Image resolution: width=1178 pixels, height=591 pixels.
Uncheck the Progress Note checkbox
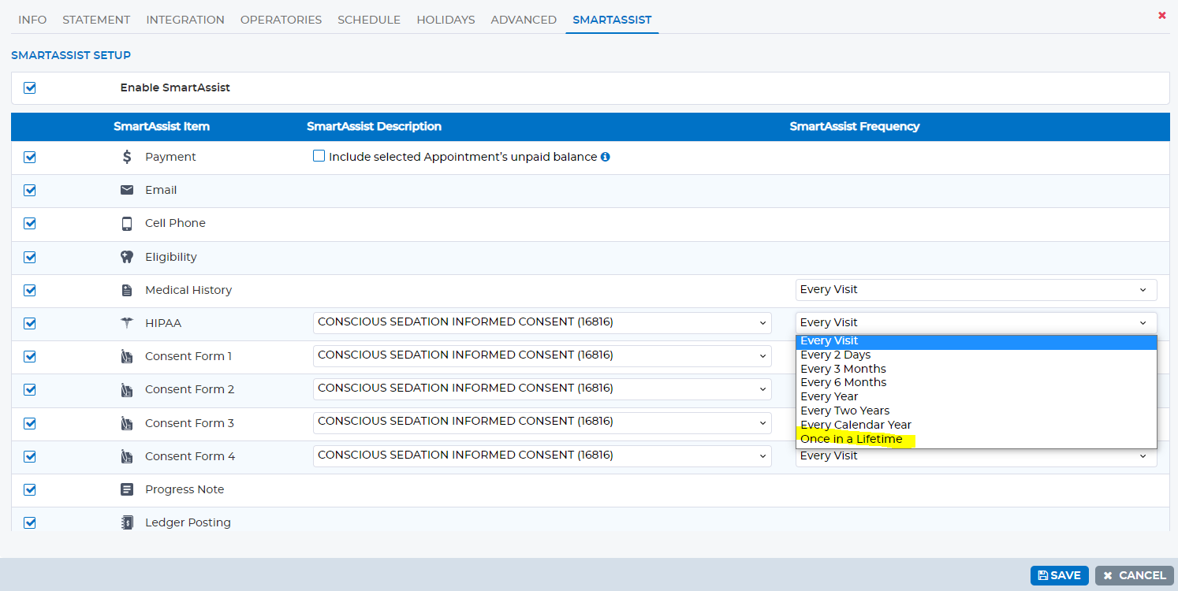tap(30, 489)
